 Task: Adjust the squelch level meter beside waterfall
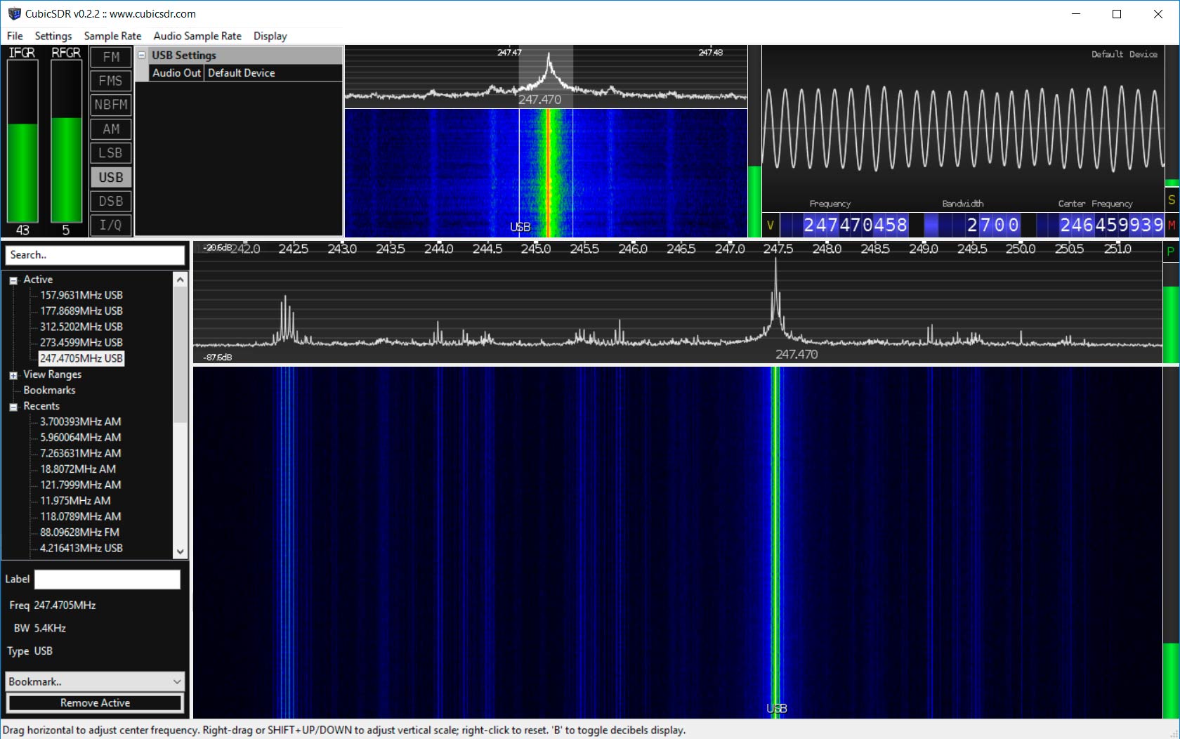tap(754, 140)
